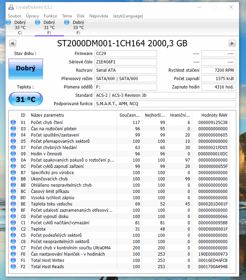Open the Funkce menu

50,16
